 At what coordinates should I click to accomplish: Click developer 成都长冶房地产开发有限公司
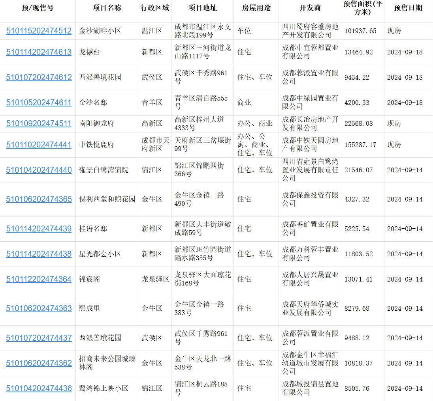click(310, 123)
